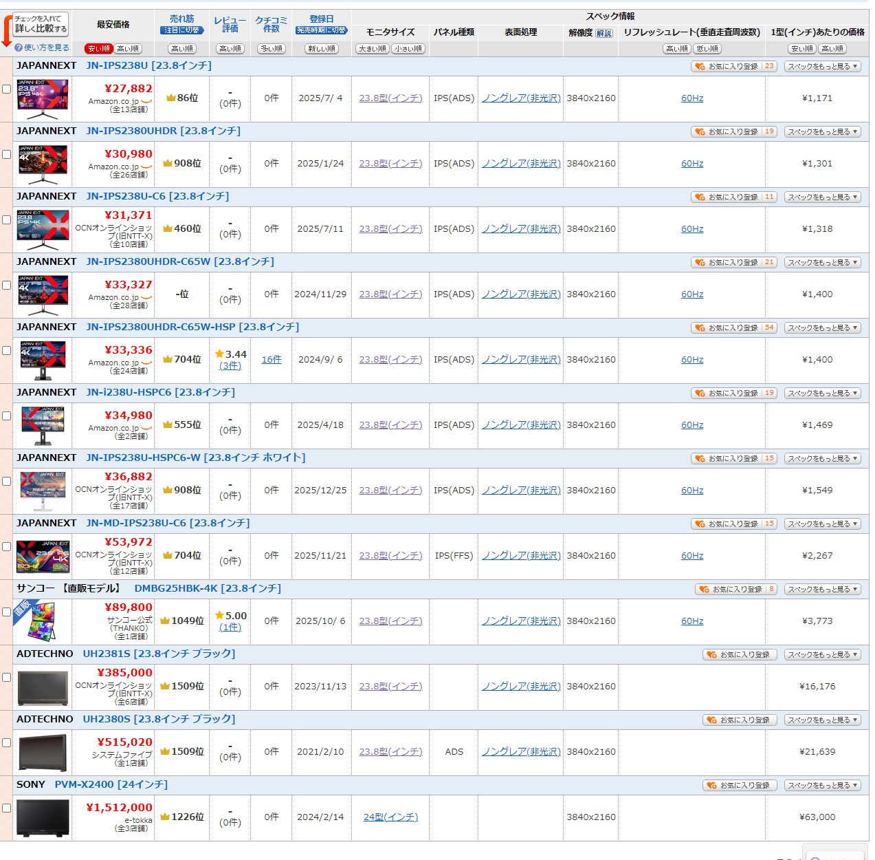Sort registration date by 新しい順

pos(321,49)
